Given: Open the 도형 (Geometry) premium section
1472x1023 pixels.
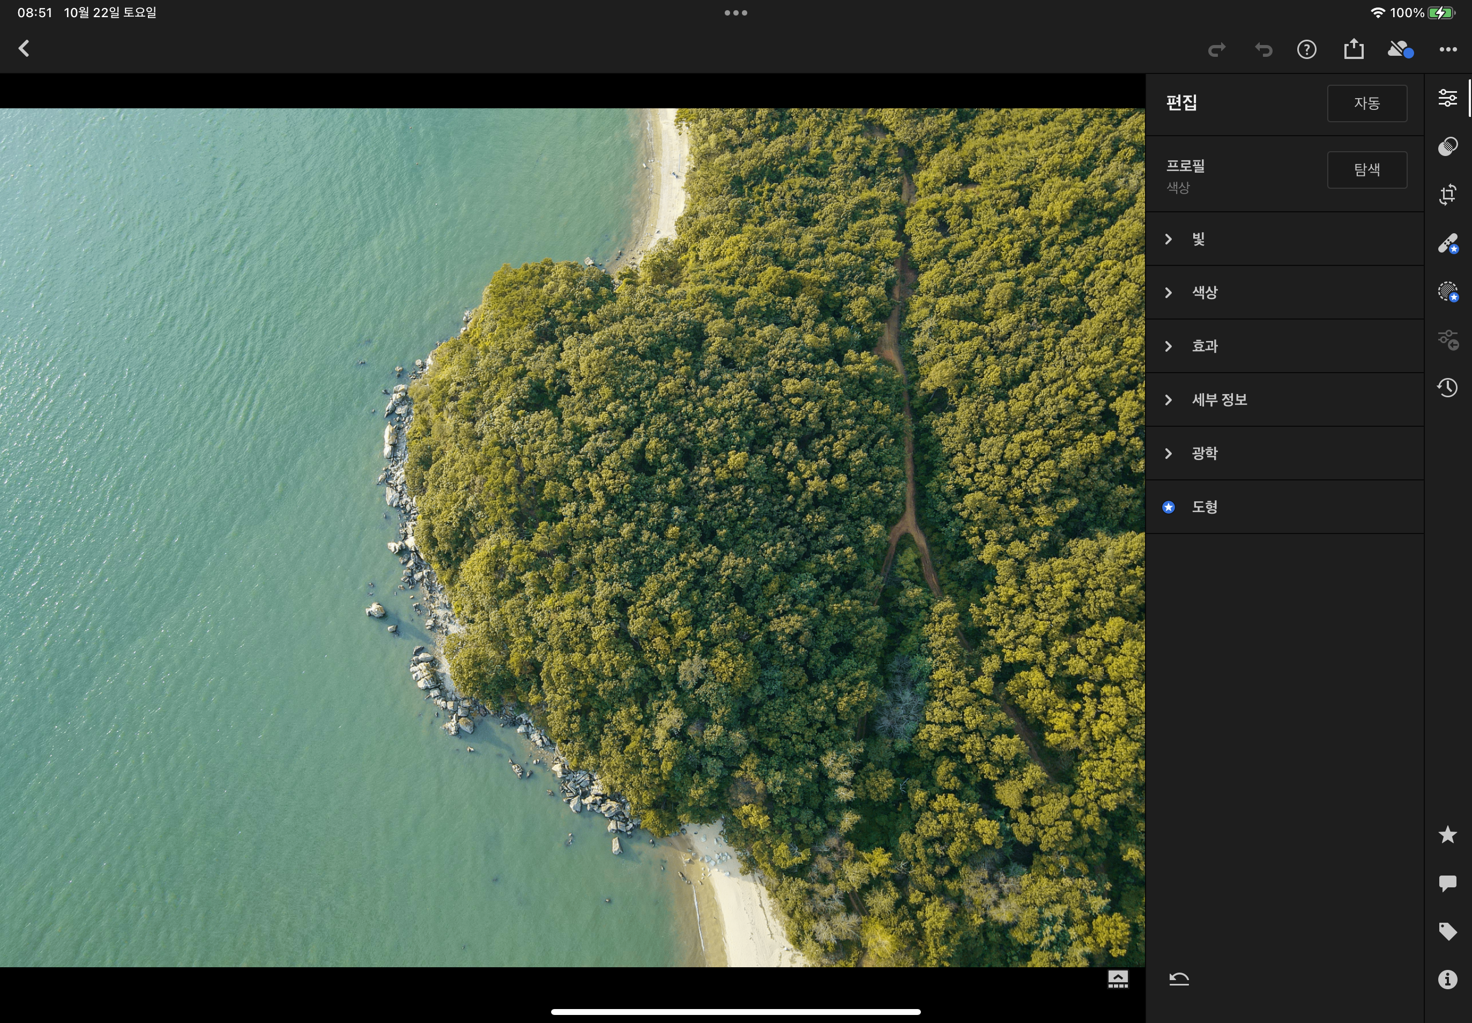Looking at the screenshot, I should coord(1203,507).
